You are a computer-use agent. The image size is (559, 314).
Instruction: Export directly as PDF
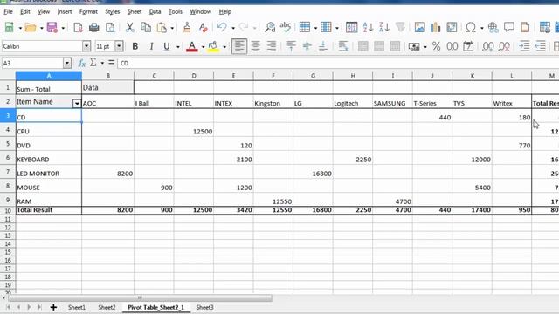tap(78, 27)
